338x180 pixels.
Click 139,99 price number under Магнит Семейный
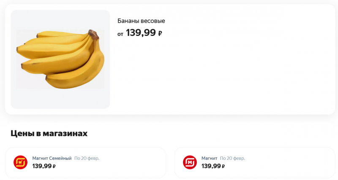[x=42, y=166]
